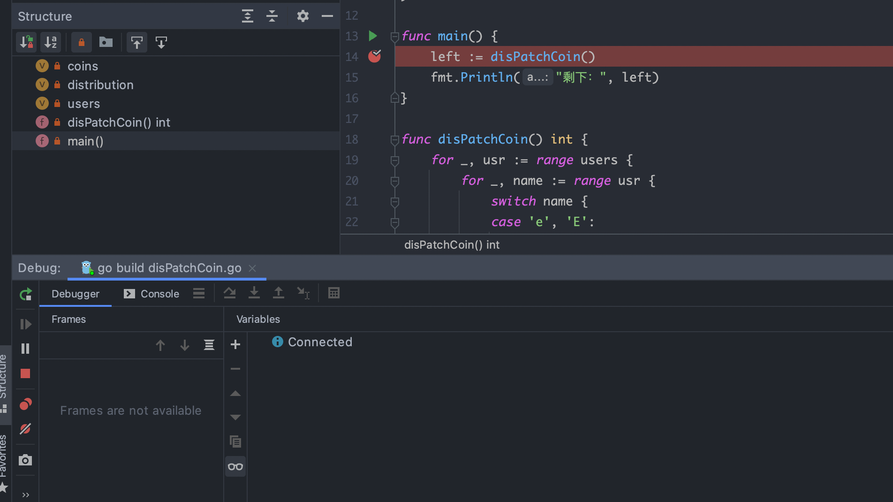View breakpoints dialog icon
The width and height of the screenshot is (893, 502).
click(x=25, y=404)
